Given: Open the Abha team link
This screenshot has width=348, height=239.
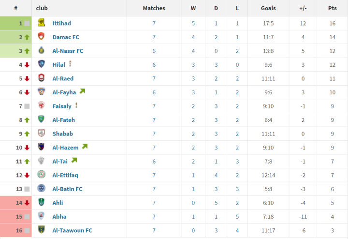Looking at the screenshot, I should 59,217.
